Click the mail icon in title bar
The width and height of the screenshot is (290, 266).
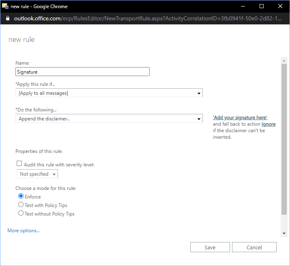5,6
